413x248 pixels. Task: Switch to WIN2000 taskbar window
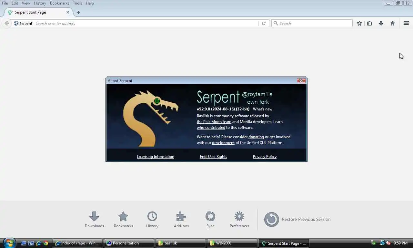click(x=232, y=243)
